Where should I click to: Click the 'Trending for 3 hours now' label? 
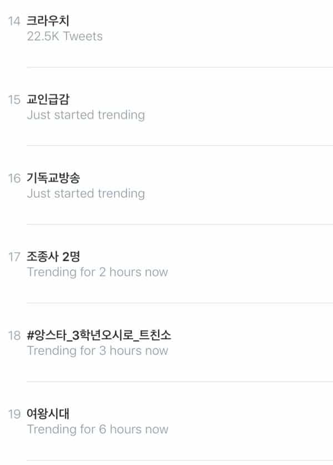tap(97, 351)
